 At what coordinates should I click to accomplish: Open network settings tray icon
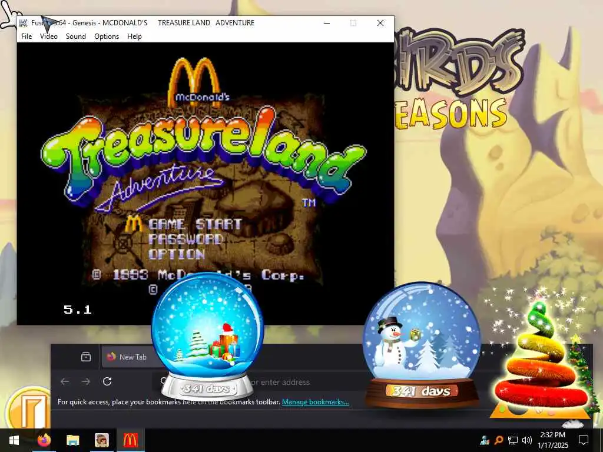click(x=513, y=440)
